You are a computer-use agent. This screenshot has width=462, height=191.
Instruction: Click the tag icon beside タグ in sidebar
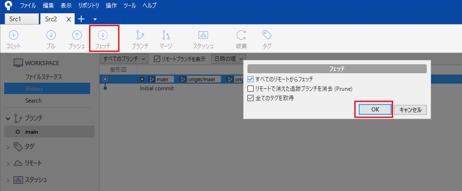(x=18, y=146)
